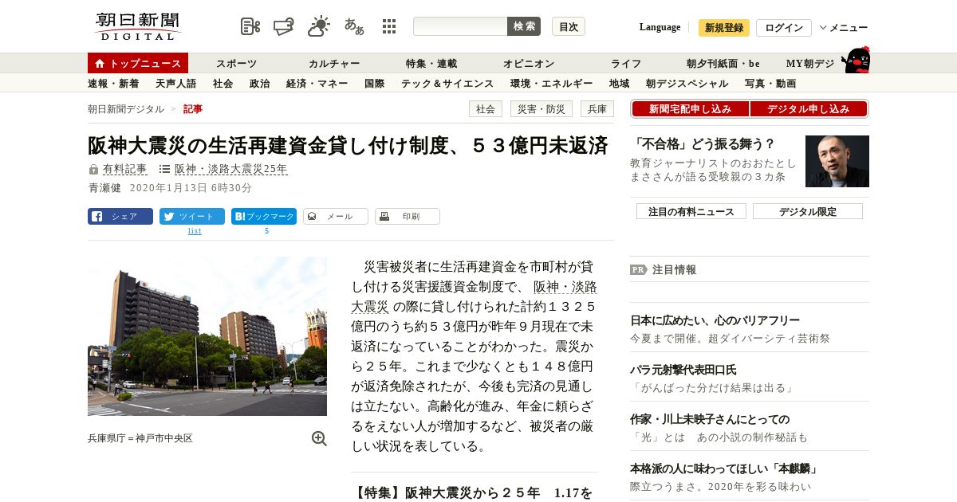The image size is (957, 502).
Task: Open パラ元射撃代表田口氏 link
Action: pyautogui.click(x=683, y=370)
